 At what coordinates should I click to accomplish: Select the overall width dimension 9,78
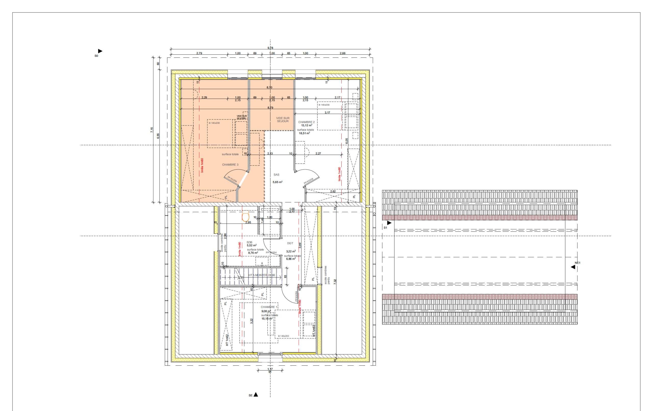[x=270, y=48]
